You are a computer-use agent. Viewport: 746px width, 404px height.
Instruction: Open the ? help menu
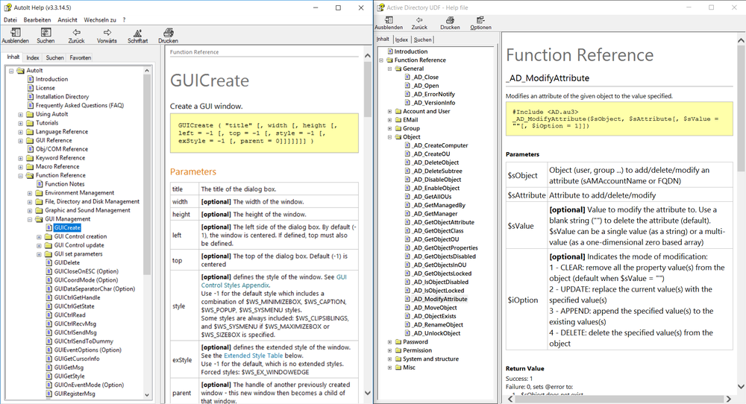click(x=124, y=20)
